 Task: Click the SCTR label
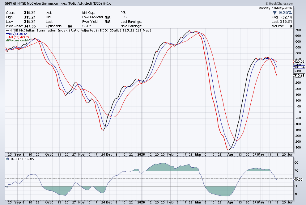87,26
